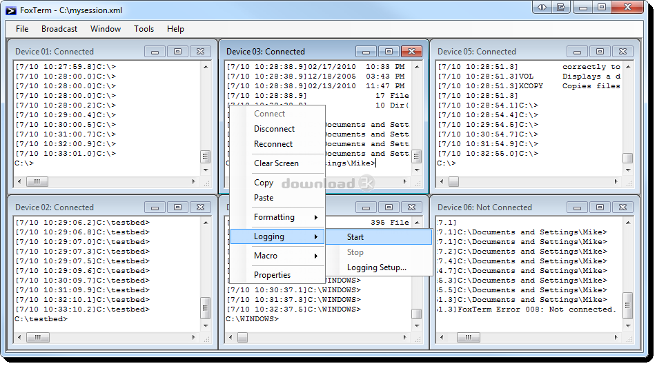Viewport: 657px width, 366px height.
Task: Click Device 01 vertical scroll down arrow
Action: click(206, 170)
